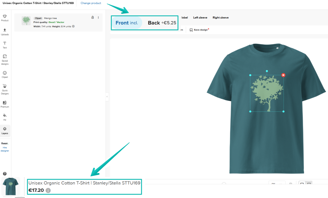Toggle the alternate mockup view button
This screenshot has width=328, height=198.
point(309,183)
